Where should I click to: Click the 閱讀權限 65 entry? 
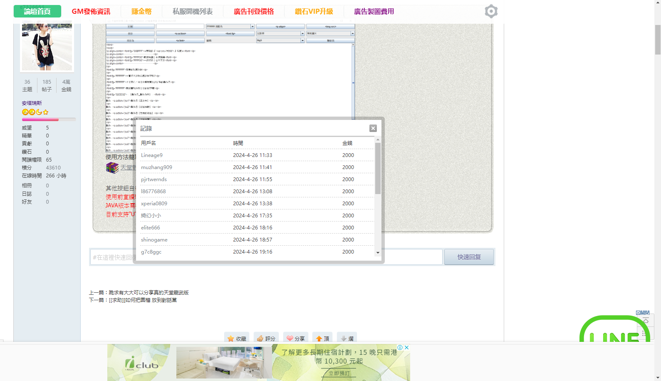point(37,159)
